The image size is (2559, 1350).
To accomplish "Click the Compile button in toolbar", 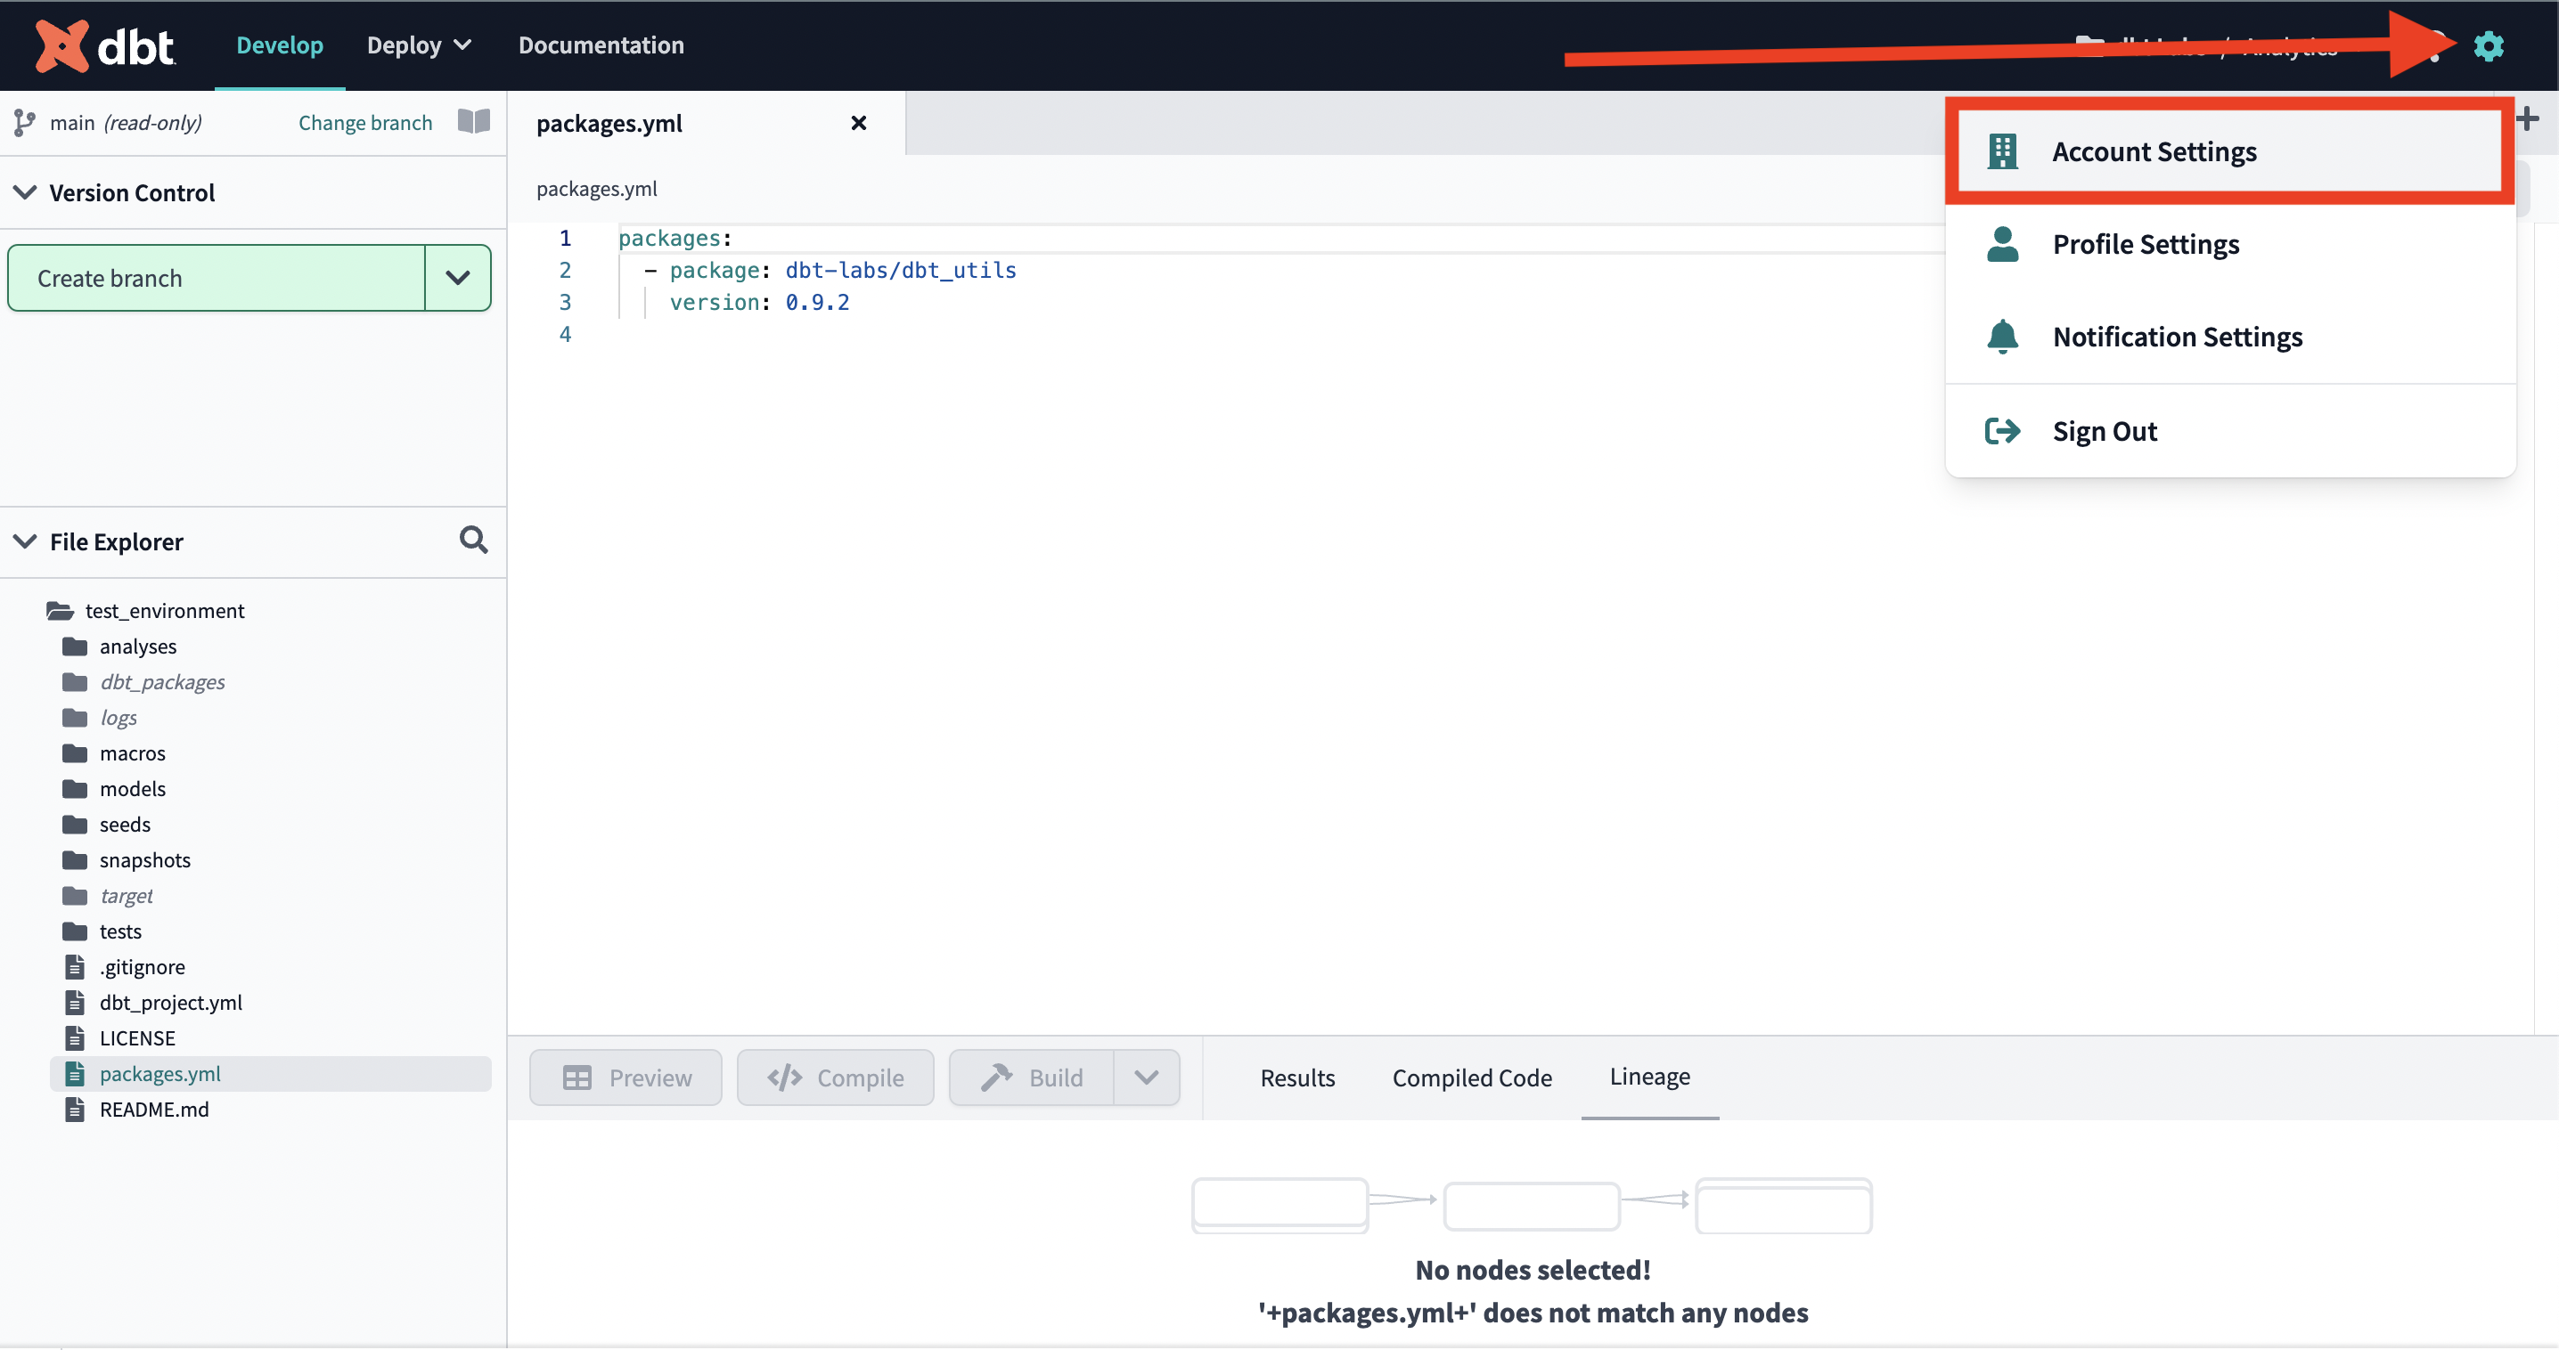I will click(834, 1076).
